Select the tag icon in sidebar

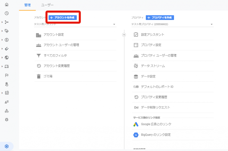(x=7, y=31)
